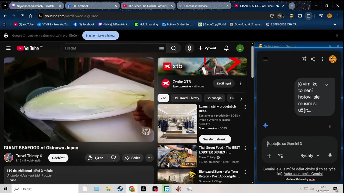Expand the collapsed user message chevron
The height and width of the screenshot is (193, 344).
[x=326, y=85]
